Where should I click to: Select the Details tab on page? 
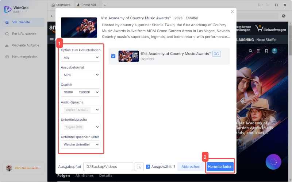(x=105, y=175)
